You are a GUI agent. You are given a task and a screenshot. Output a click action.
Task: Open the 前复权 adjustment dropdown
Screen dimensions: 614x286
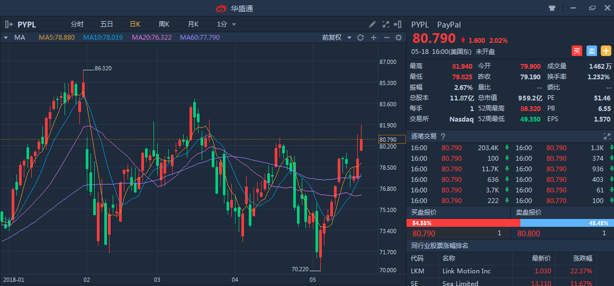pyautogui.click(x=336, y=38)
